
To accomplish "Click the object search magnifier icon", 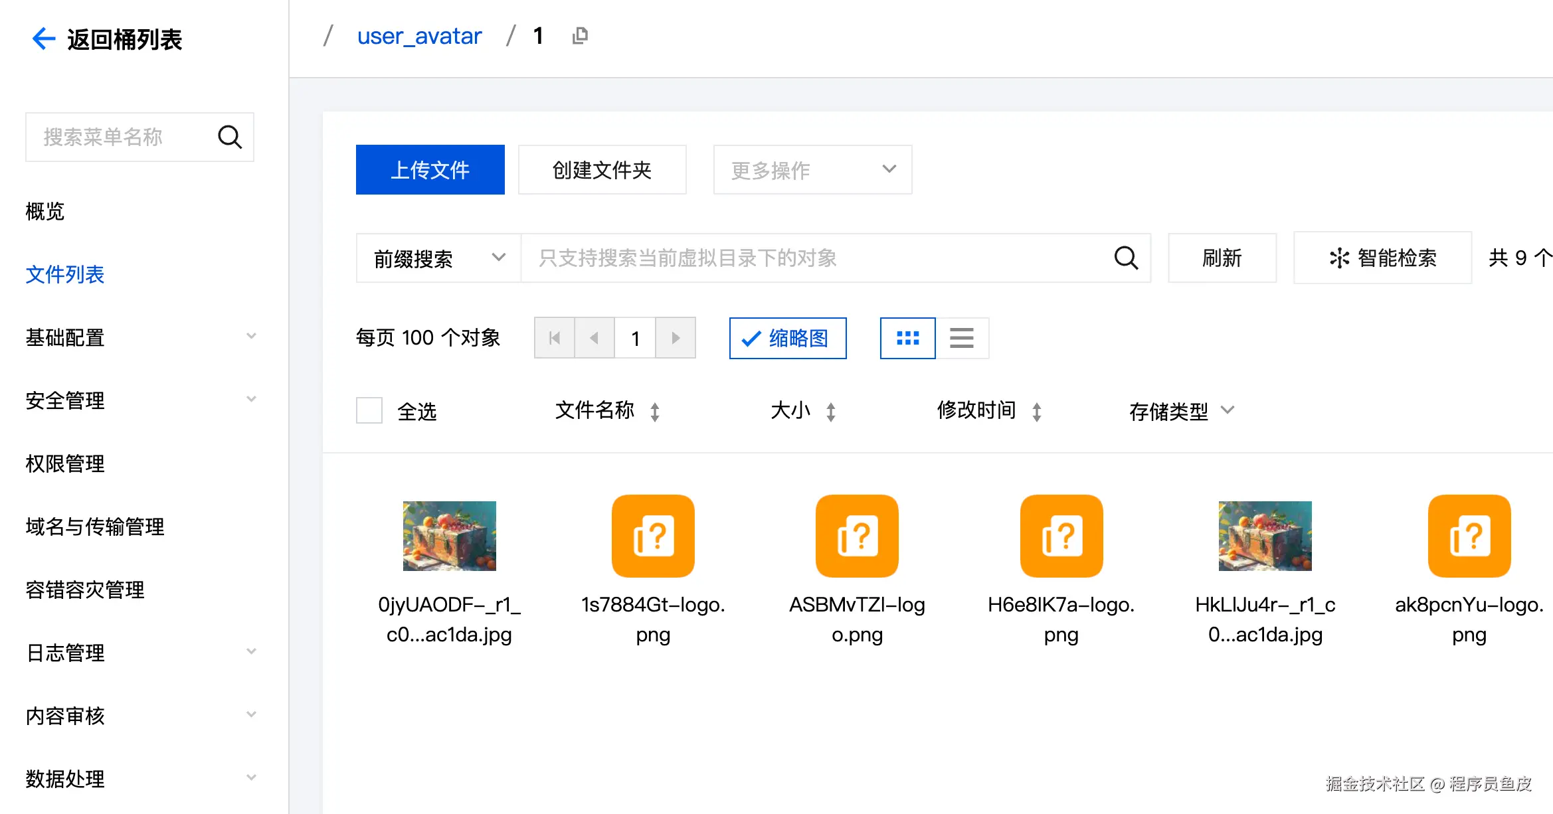I will click(x=1126, y=258).
